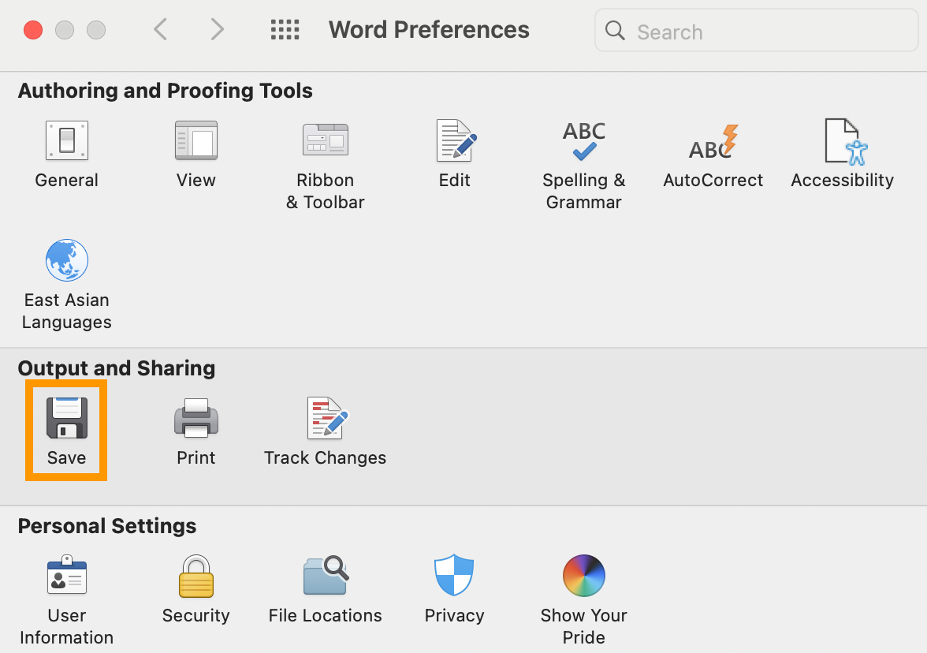
Task: Open East Asian Languages settings
Action: [x=66, y=262]
